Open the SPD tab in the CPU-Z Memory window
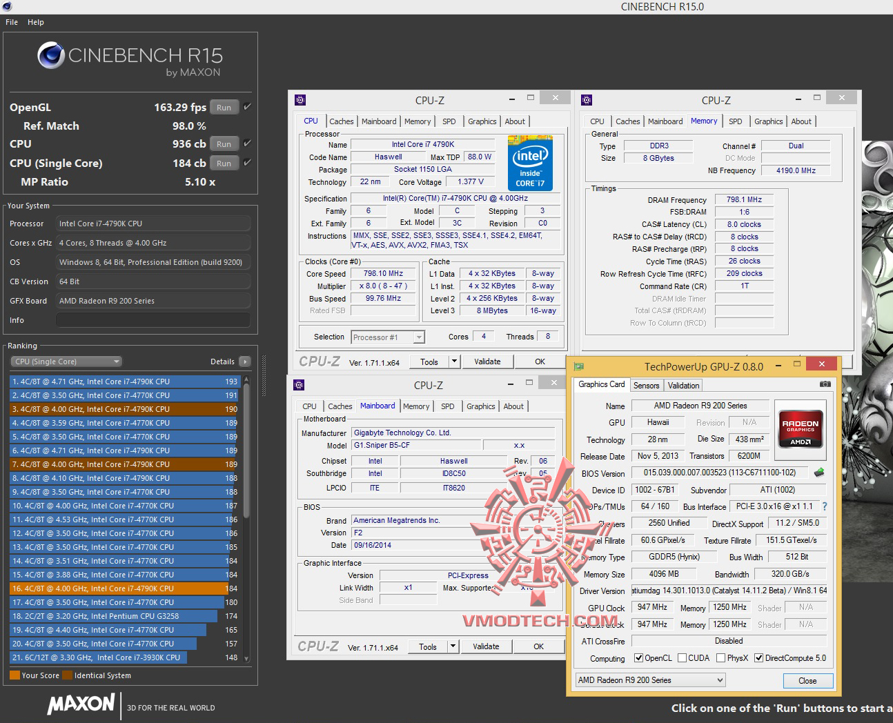 pos(736,121)
